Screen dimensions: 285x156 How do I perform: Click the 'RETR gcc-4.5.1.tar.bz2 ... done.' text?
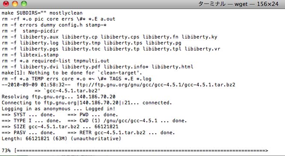(127, 132)
